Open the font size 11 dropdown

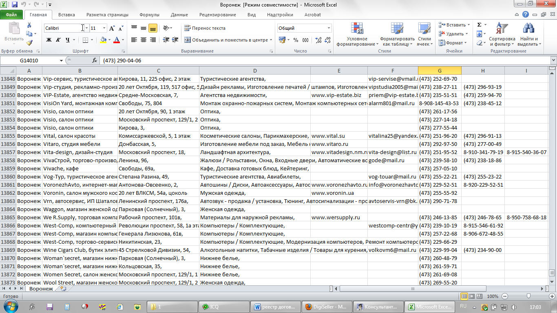click(x=104, y=28)
